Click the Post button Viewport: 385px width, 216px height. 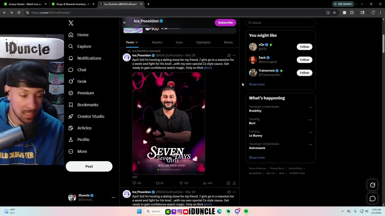(89, 166)
